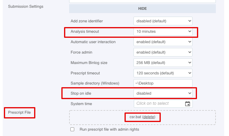The width and height of the screenshot is (229, 136).
Task: Click the Stop on idle chevron arrow
Action: tap(189, 93)
